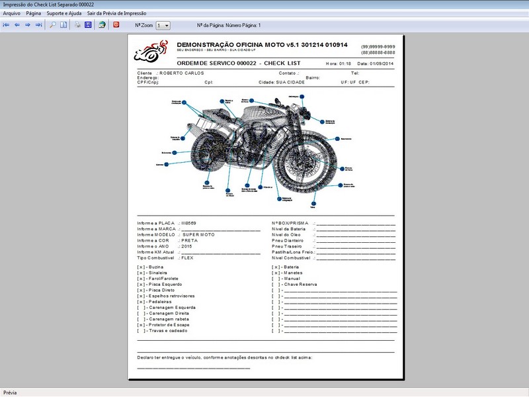The height and width of the screenshot is (397, 529).
Task: Click the ORDEM DE SERVICO 000022 heading
Action: click(x=239, y=63)
